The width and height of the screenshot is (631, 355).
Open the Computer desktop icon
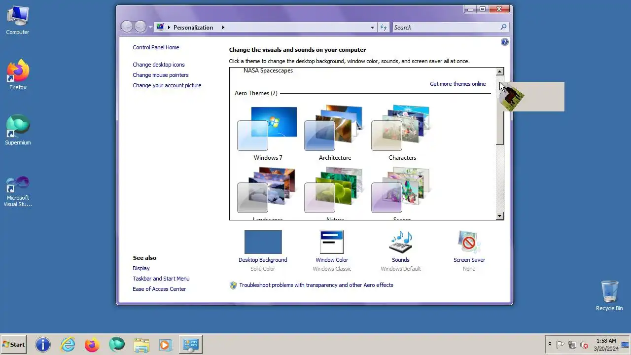18,20
